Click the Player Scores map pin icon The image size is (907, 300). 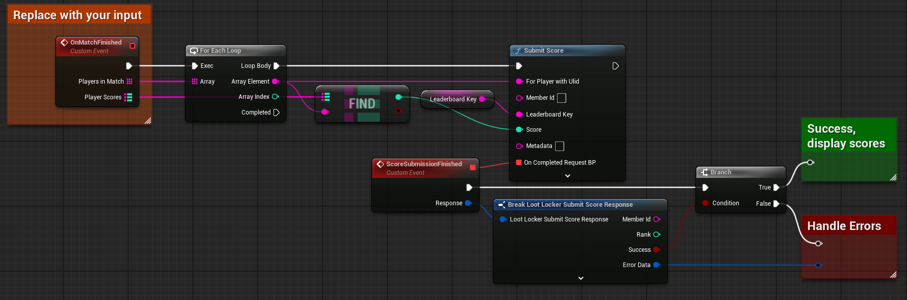[129, 97]
